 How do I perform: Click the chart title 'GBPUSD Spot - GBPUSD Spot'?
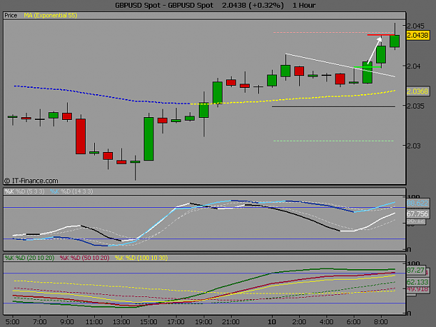(x=164, y=6)
